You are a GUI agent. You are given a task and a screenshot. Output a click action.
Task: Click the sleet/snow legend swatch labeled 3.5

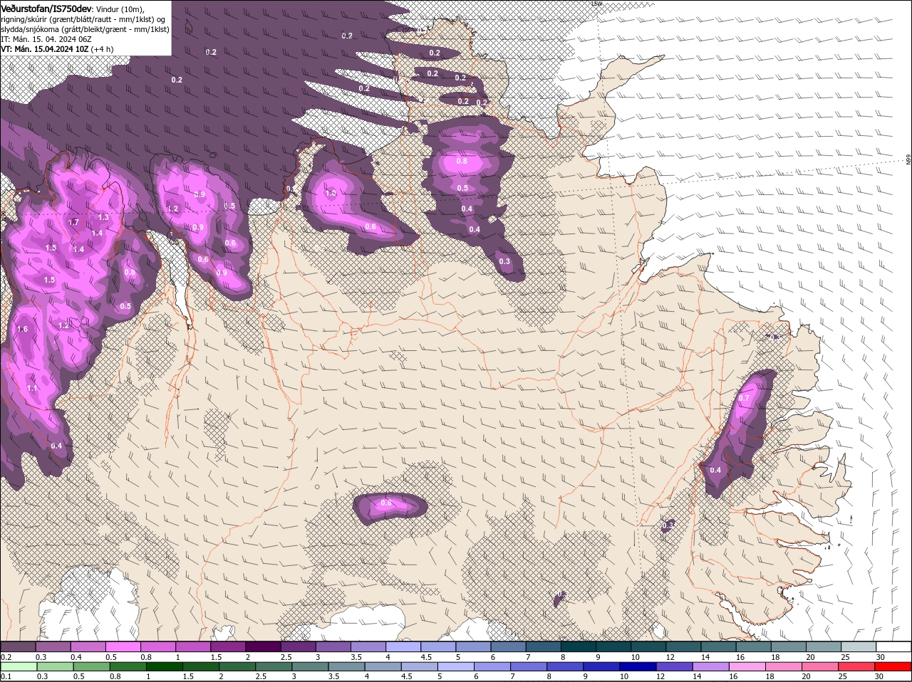pos(368,646)
